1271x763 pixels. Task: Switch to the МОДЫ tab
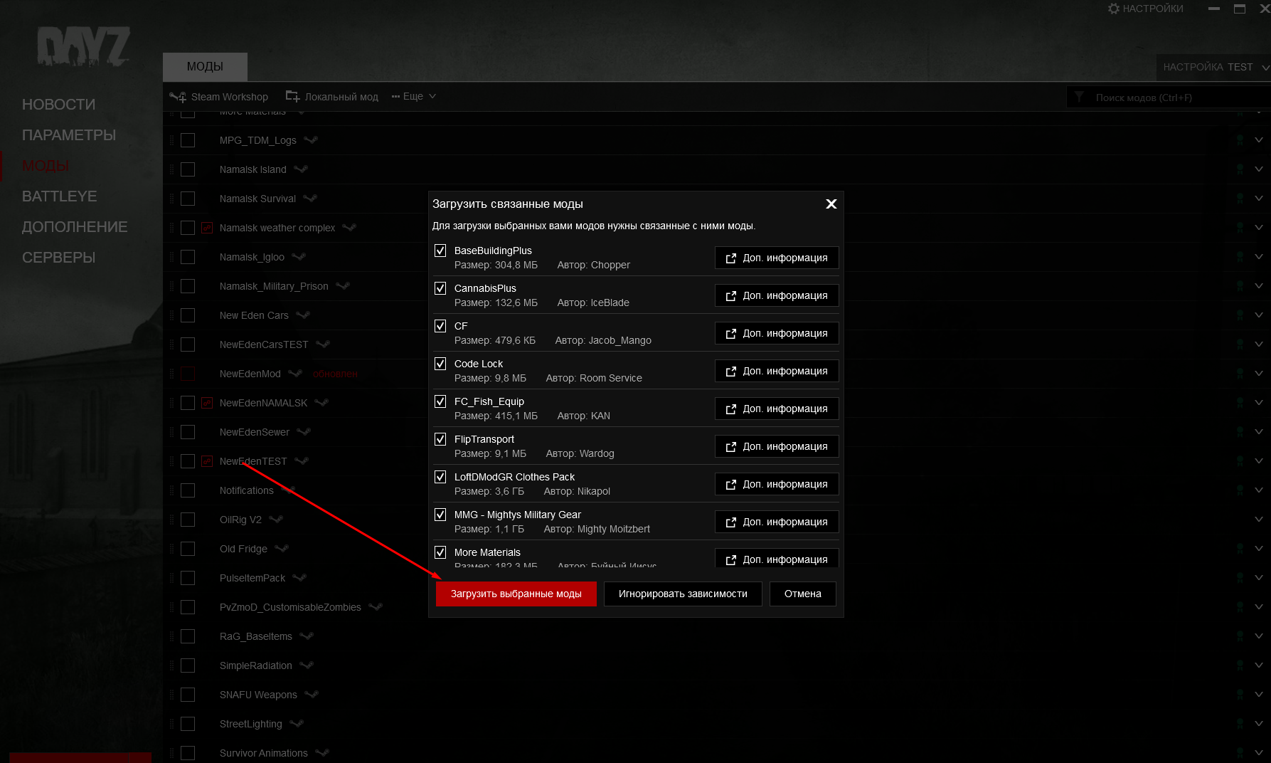205,67
